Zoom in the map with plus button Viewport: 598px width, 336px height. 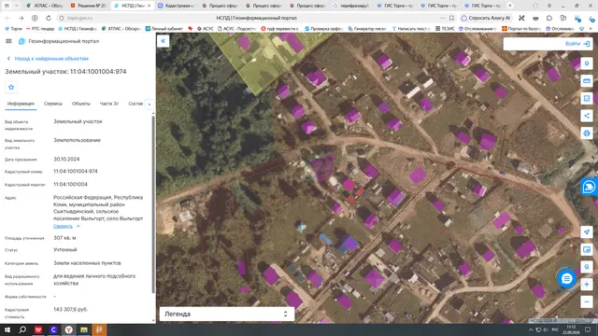[587, 285]
